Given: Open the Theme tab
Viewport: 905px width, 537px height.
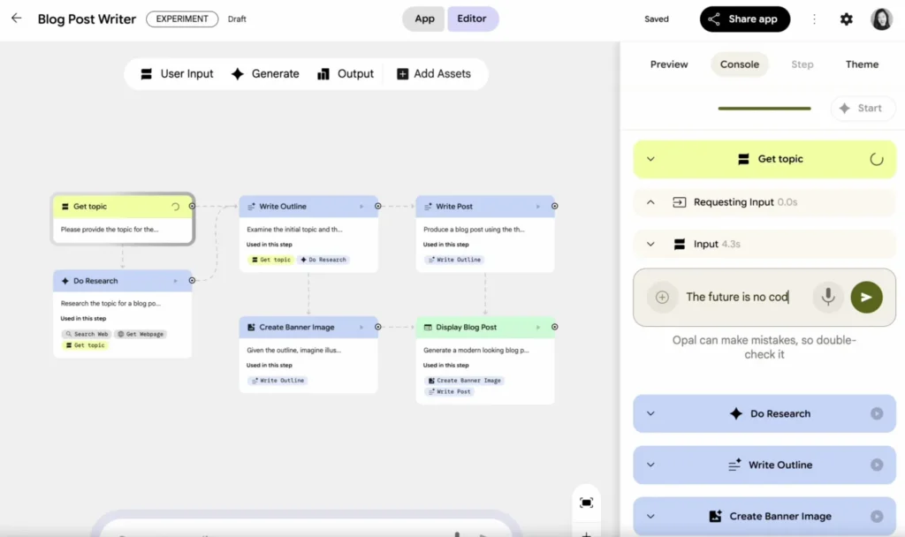Looking at the screenshot, I should (862, 64).
